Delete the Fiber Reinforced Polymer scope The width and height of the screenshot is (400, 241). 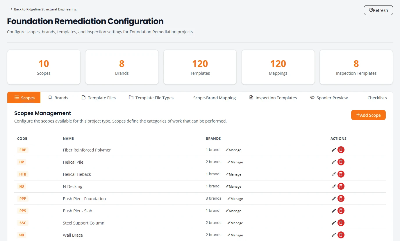tap(341, 150)
